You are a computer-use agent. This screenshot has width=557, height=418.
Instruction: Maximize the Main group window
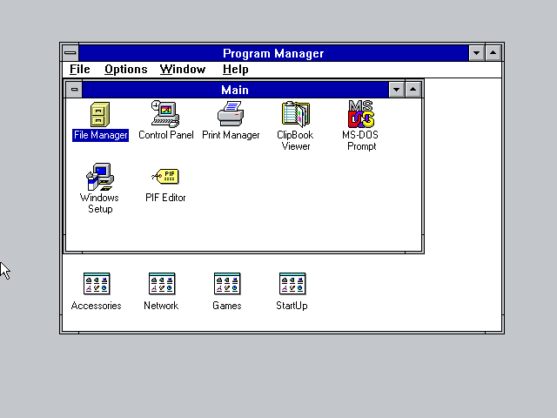[x=413, y=90]
